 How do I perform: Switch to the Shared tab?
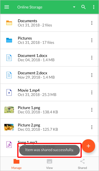[x=82, y=164]
